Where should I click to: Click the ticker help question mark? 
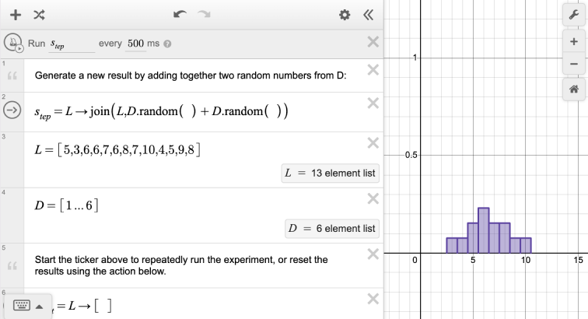click(167, 44)
